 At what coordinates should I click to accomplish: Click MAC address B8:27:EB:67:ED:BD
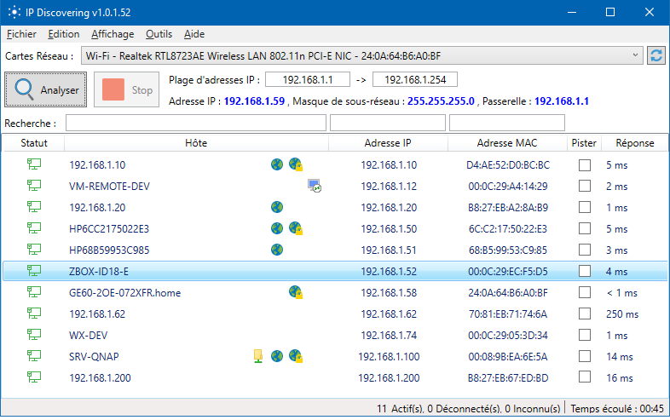pyautogui.click(x=508, y=378)
